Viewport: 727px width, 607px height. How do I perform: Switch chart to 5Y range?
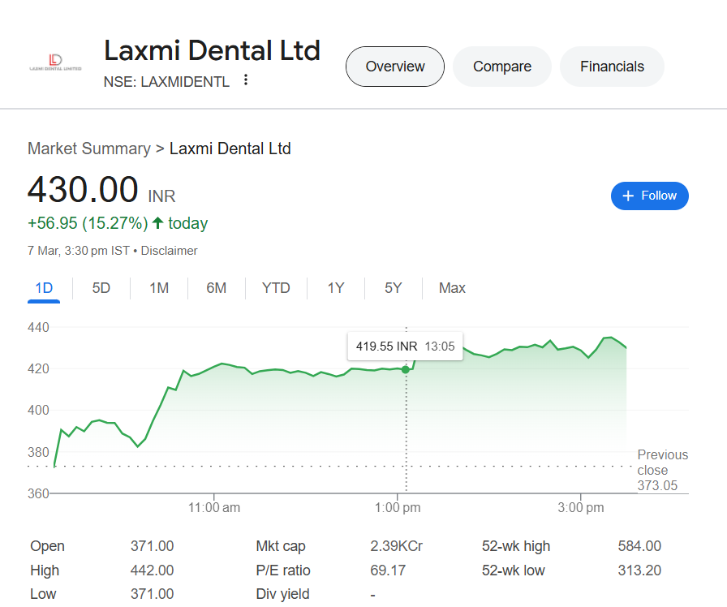point(394,288)
